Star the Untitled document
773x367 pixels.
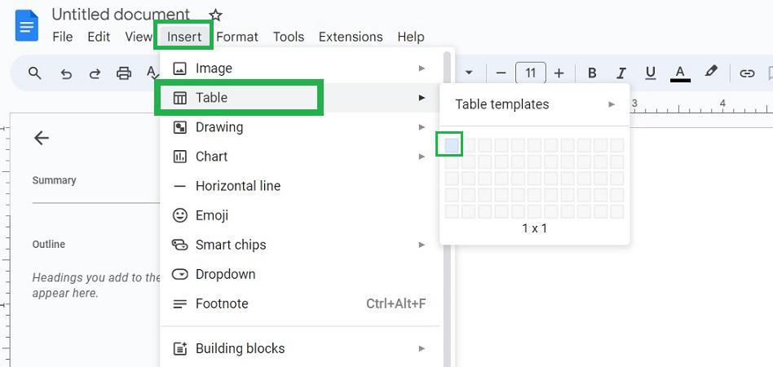215,15
